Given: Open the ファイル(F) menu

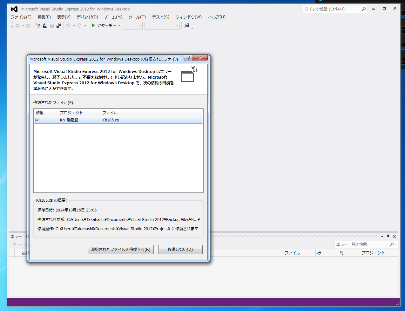Looking at the screenshot, I should pyautogui.click(x=21, y=17).
